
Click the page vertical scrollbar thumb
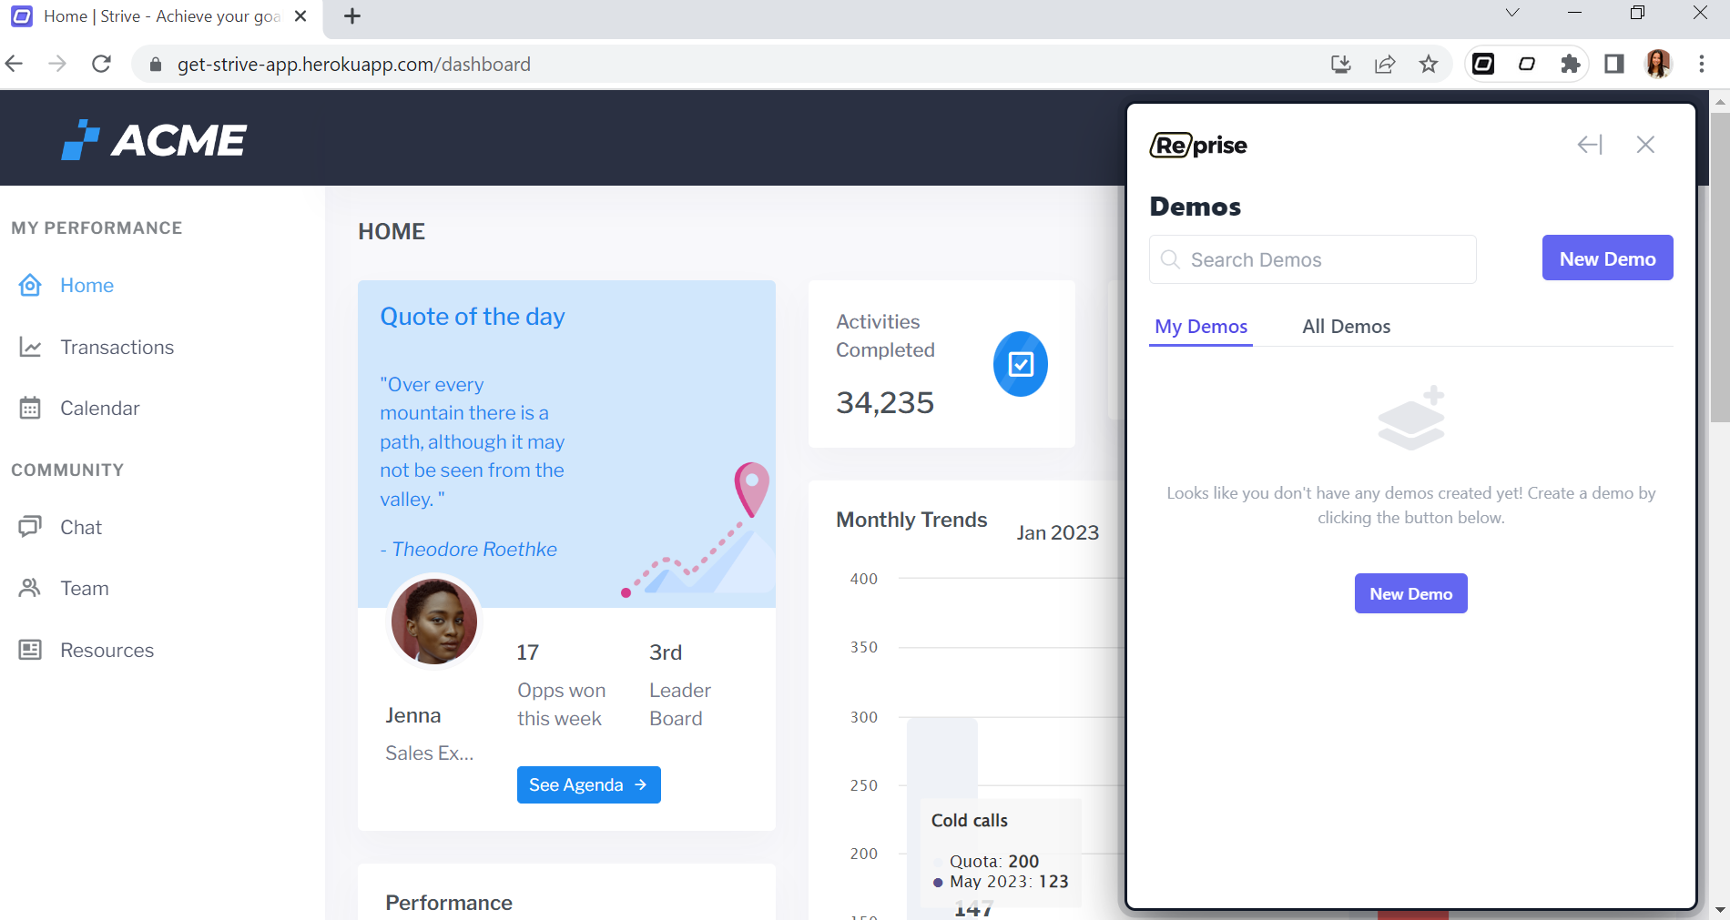coord(1720,264)
